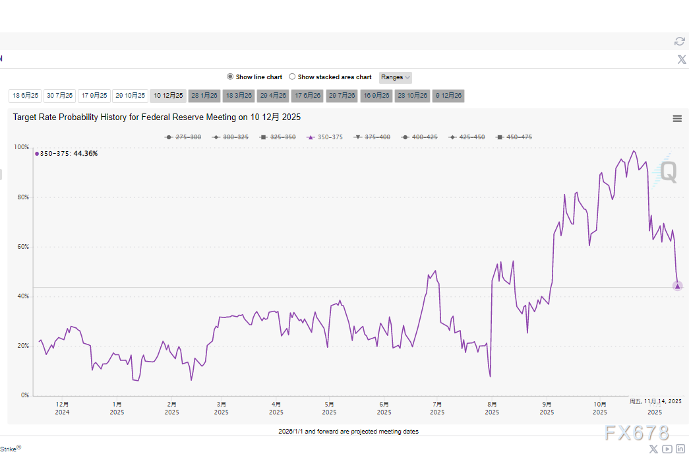Open the YouTube icon at bottom right
Viewport: 689px width, 456px height.
pyautogui.click(x=667, y=449)
